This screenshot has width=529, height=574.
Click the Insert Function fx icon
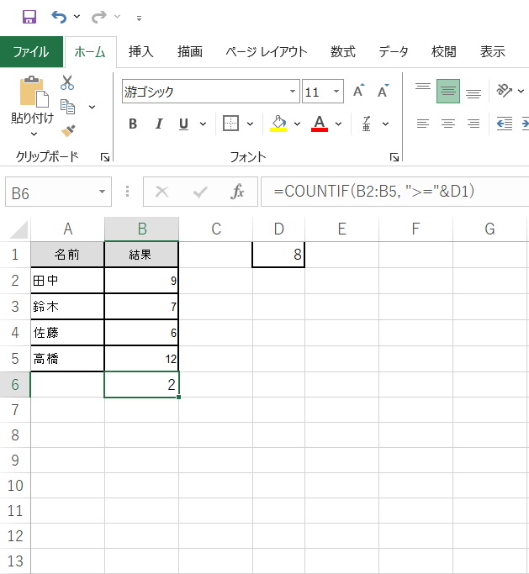(x=238, y=192)
